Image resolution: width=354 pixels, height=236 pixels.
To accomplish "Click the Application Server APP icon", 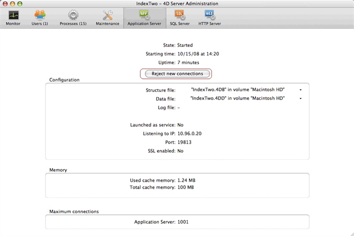I will point(144,15).
